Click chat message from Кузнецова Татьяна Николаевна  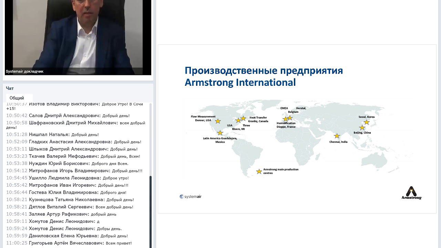(x=70, y=200)
